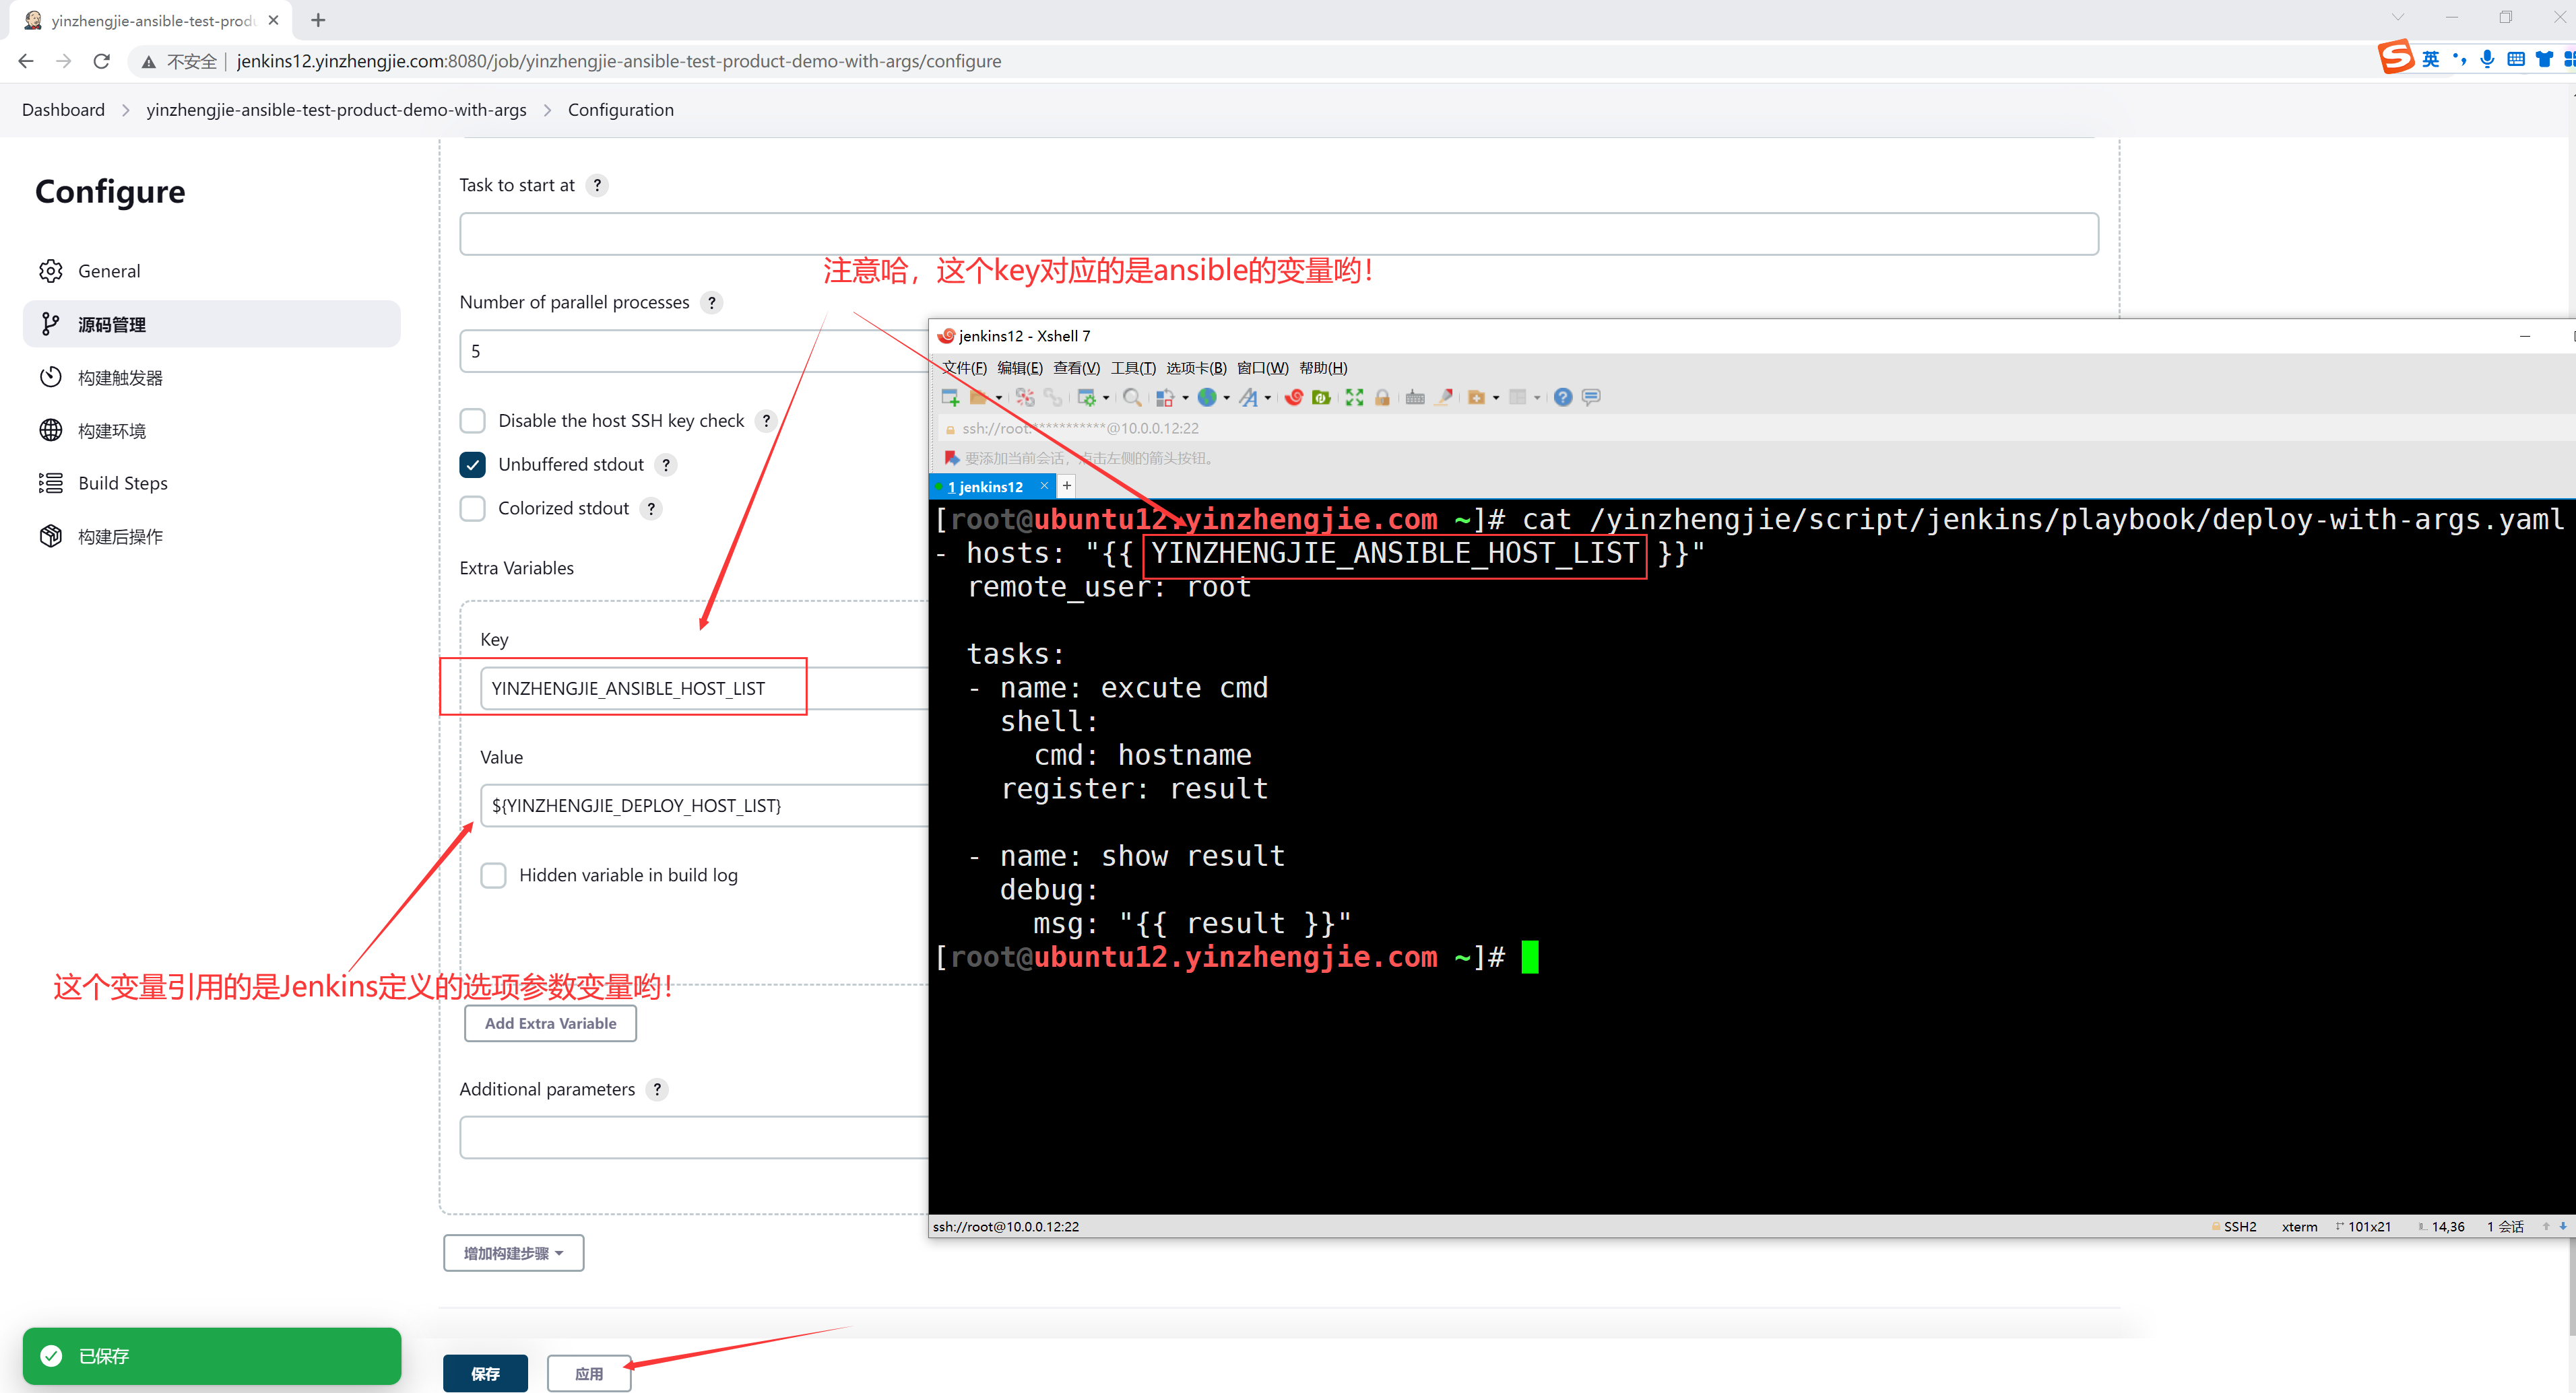Click the Add Extra Variable button
This screenshot has width=2576, height=1393.
550,1023
